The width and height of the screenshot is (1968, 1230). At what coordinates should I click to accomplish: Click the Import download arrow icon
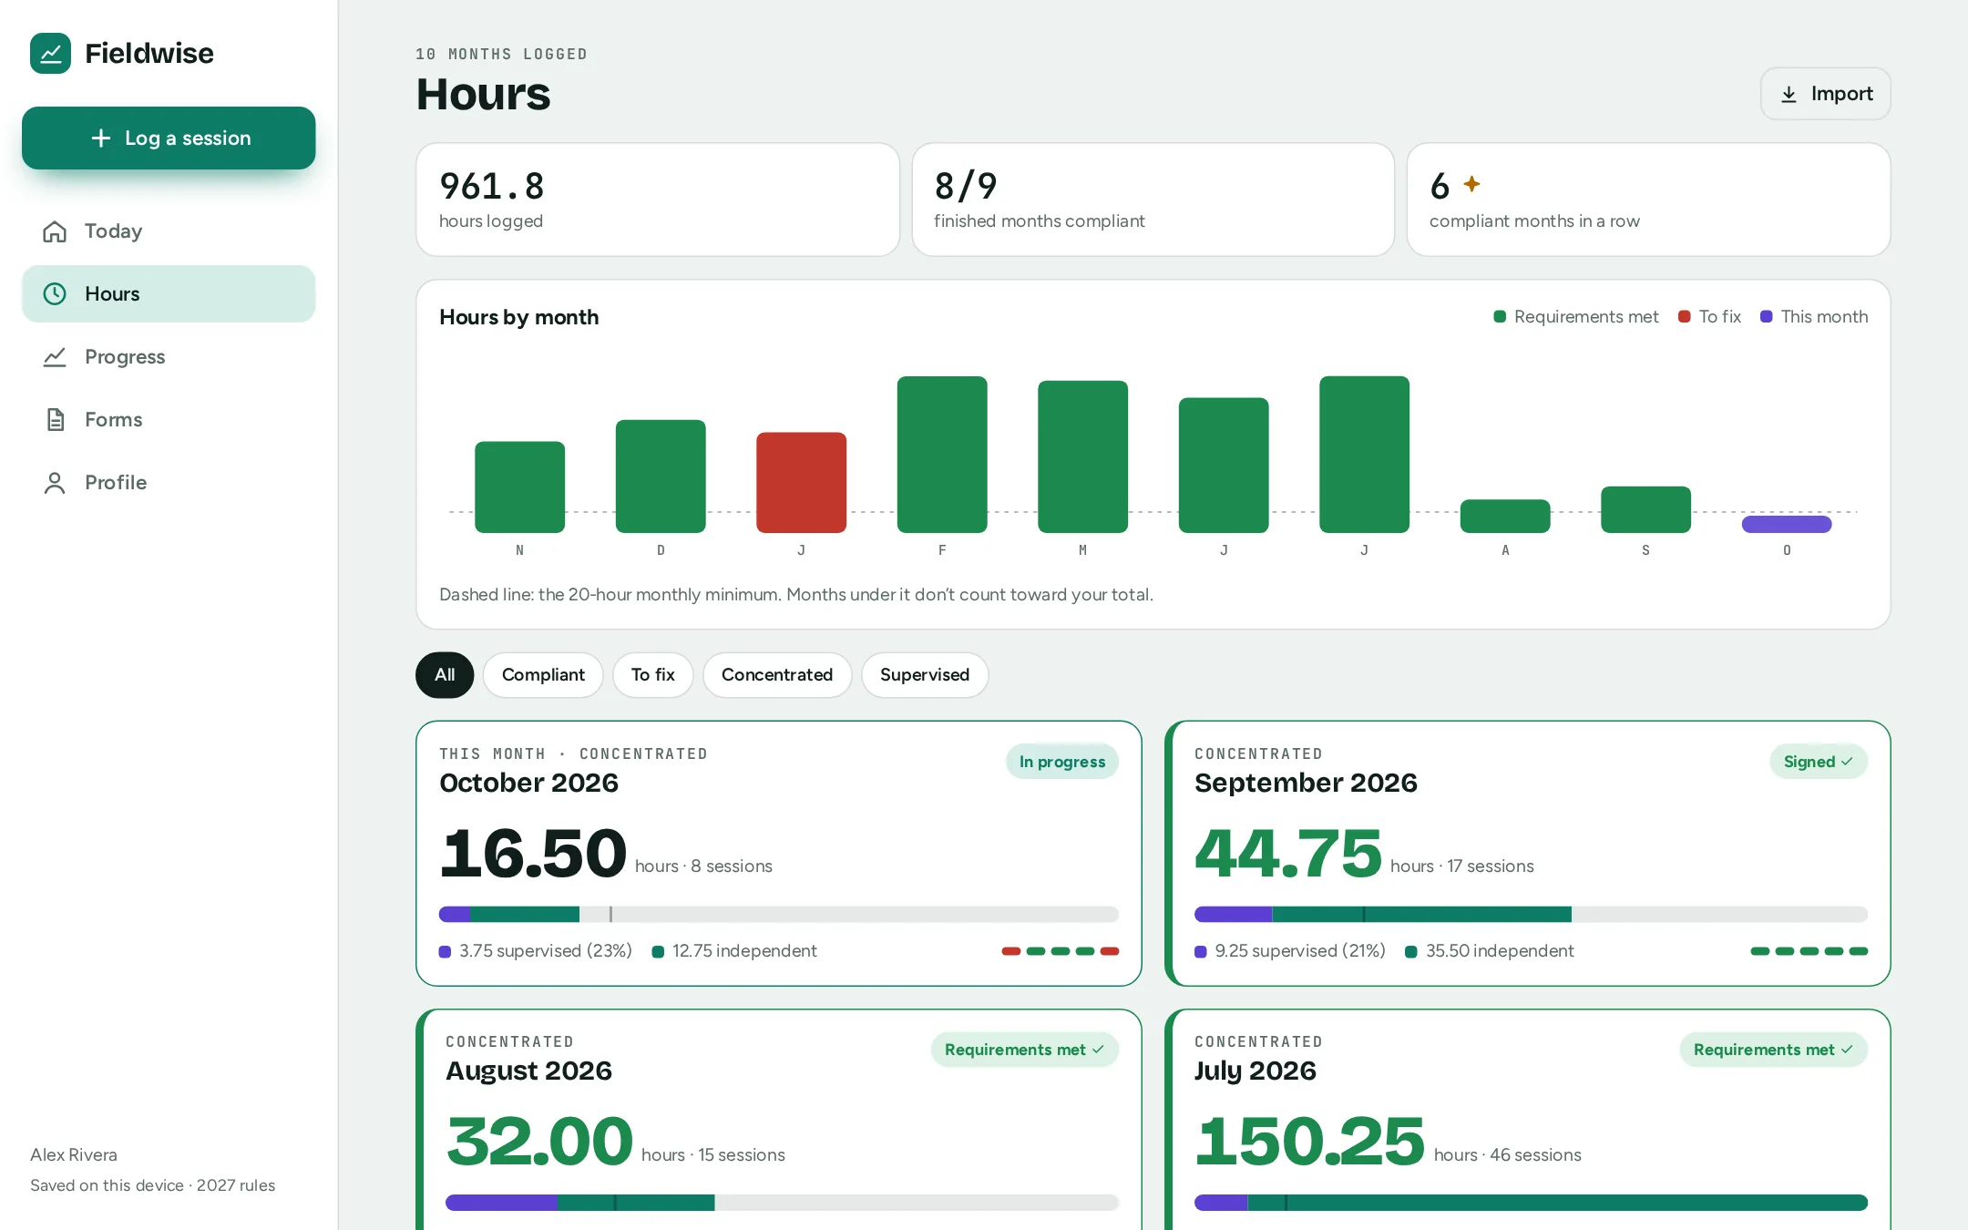[x=1789, y=94]
